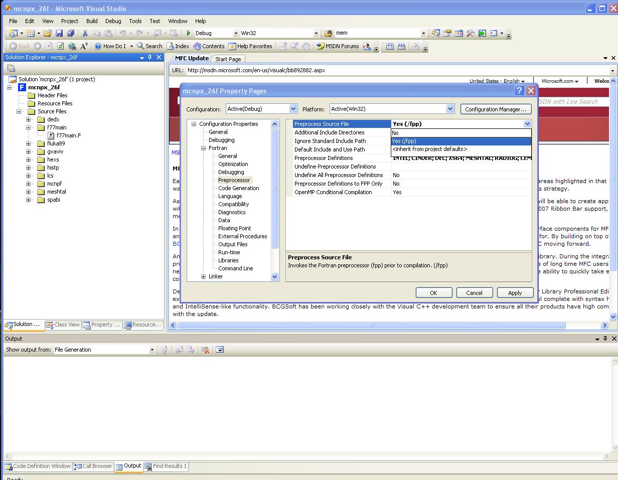Select inherit from project defaults option
618x480 pixels.
pos(460,149)
